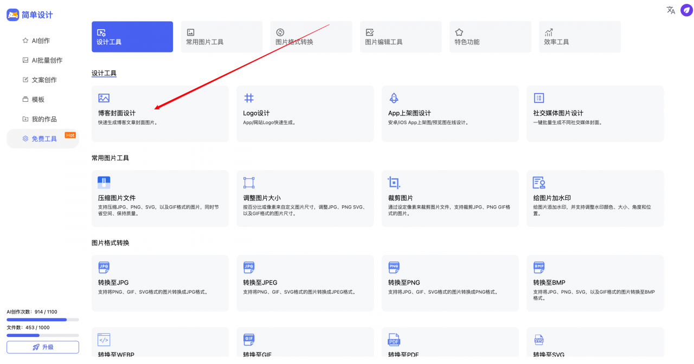This screenshot has height=364, width=694.
Task: Click the AI创作次数 progress bar
Action: tap(43, 320)
